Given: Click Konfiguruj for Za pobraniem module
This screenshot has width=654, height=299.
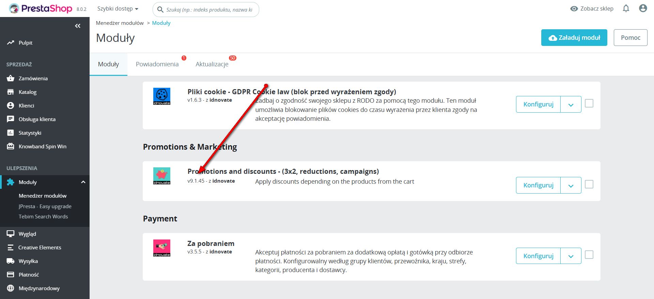Looking at the screenshot, I should [538, 256].
